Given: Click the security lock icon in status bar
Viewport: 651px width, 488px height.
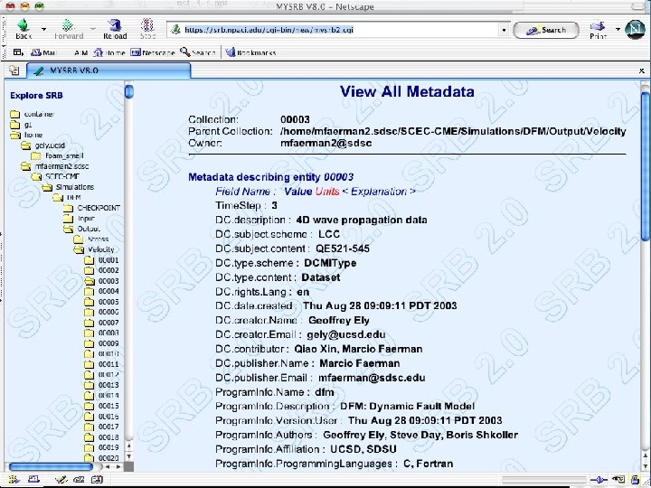Looking at the screenshot, I should click(x=636, y=479).
